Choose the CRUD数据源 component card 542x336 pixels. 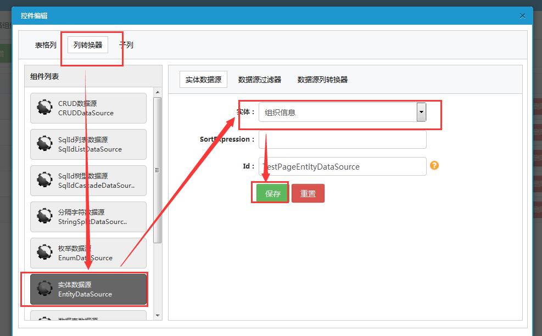88,108
